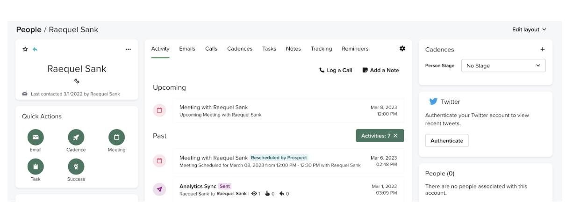Click the Past section heading
Image resolution: width=573 pixels, height=218 pixels.
pyautogui.click(x=160, y=136)
